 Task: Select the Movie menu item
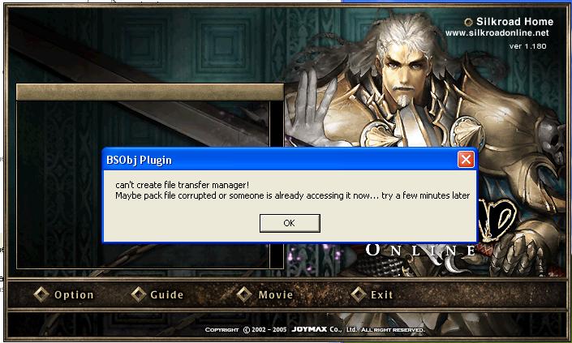click(276, 294)
